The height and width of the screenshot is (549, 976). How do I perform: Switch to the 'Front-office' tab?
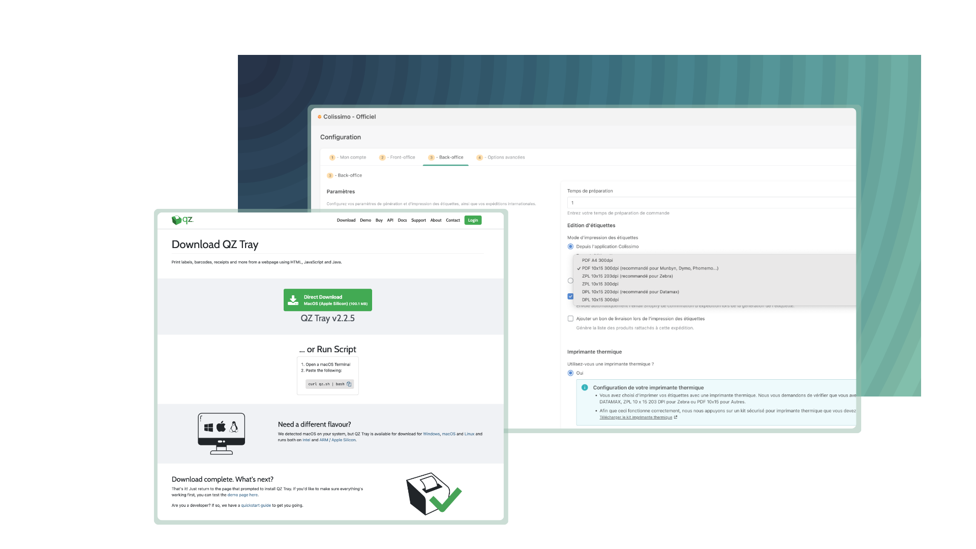(x=398, y=158)
